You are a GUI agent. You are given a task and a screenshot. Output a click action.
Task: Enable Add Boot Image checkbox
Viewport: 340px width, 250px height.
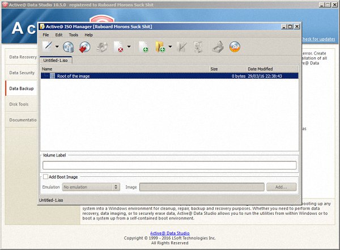point(45,177)
